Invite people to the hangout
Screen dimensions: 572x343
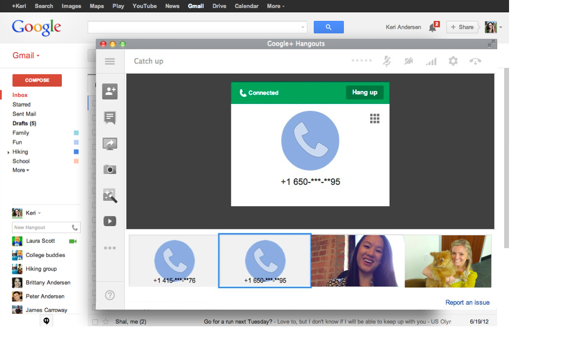(x=110, y=92)
